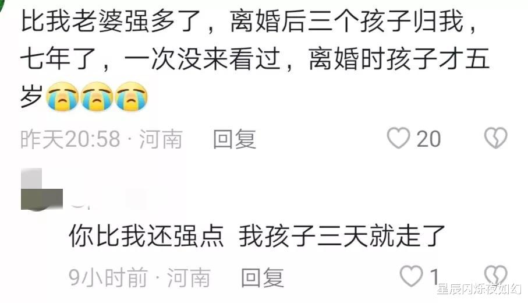Select the like count 20
The image size is (528, 303).
click(x=428, y=139)
